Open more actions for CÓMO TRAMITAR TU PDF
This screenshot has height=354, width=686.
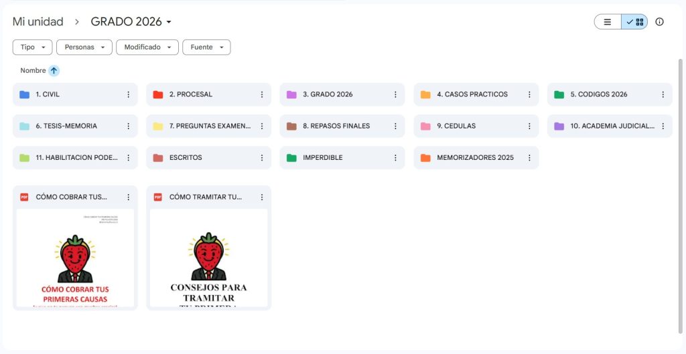(262, 197)
